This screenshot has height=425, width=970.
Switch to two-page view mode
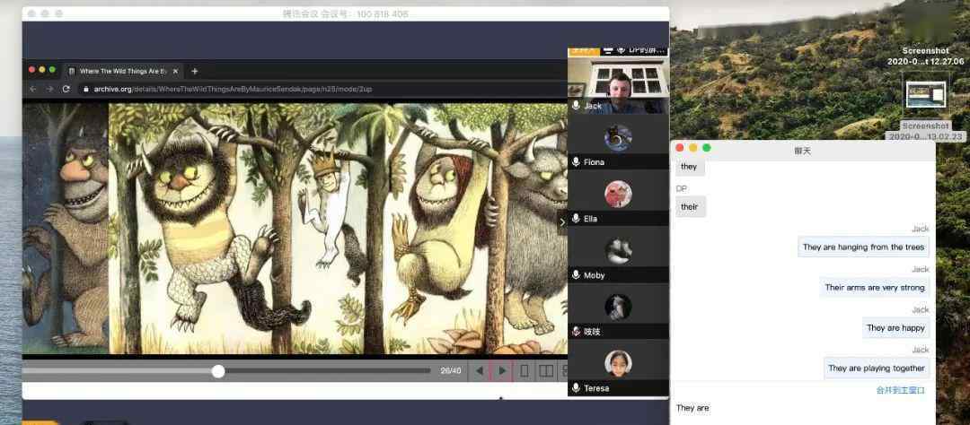click(x=546, y=370)
